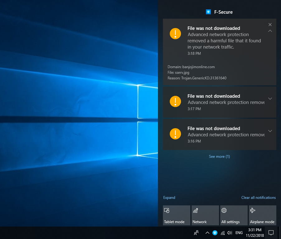Click the network status tray icon
281x239 pixels.
click(x=223, y=232)
